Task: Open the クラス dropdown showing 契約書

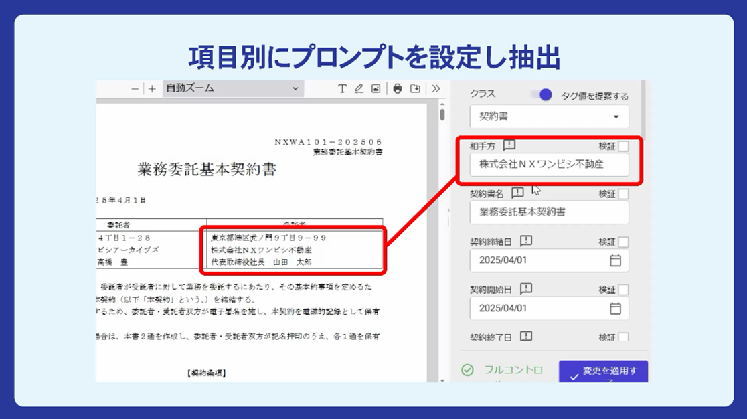Action: pyautogui.click(x=549, y=116)
